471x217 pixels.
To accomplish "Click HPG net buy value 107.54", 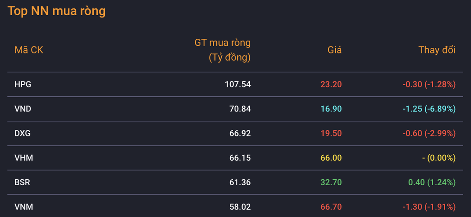I will (x=238, y=84).
